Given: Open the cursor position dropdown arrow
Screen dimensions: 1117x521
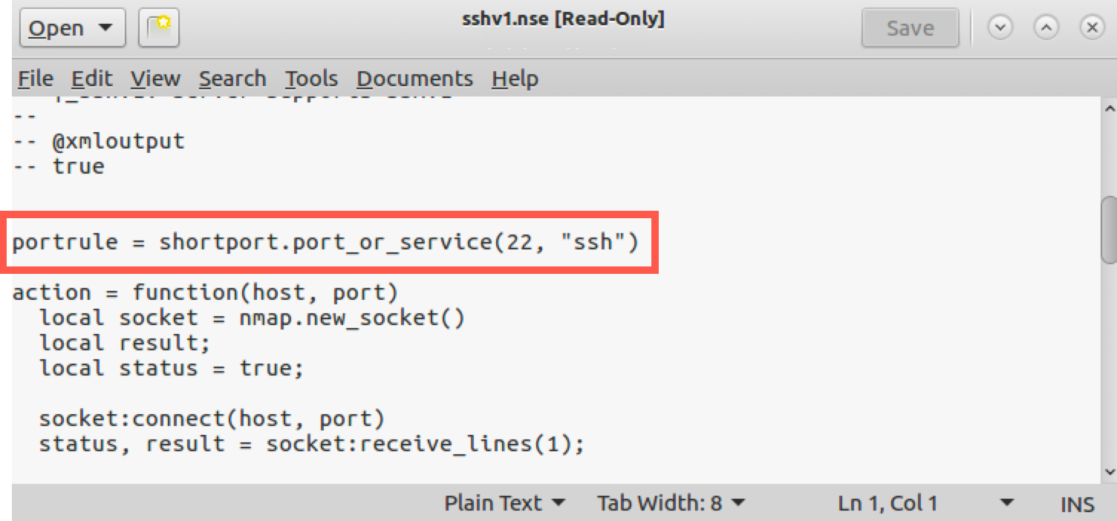Looking at the screenshot, I should coord(1007,503).
